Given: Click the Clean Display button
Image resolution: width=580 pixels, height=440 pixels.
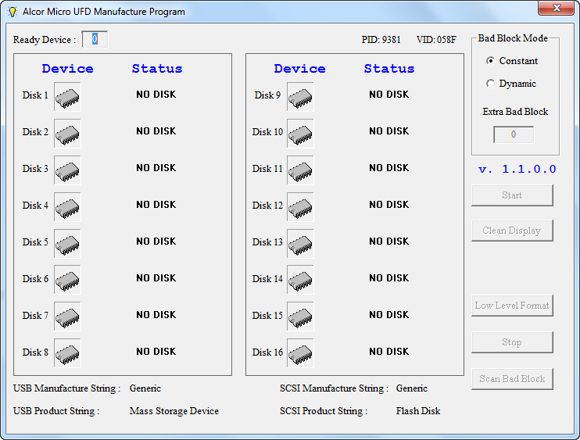Looking at the screenshot, I should coord(512,231).
